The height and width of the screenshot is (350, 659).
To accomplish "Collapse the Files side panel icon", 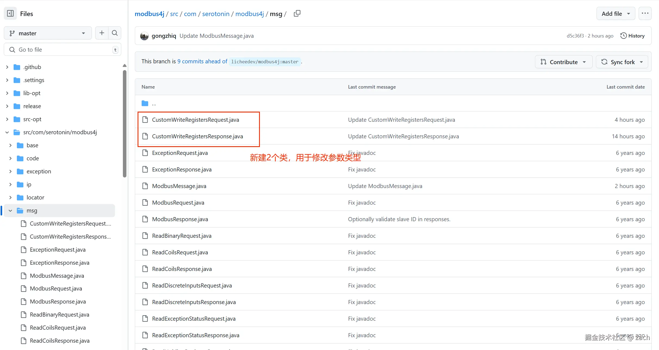I will point(10,14).
